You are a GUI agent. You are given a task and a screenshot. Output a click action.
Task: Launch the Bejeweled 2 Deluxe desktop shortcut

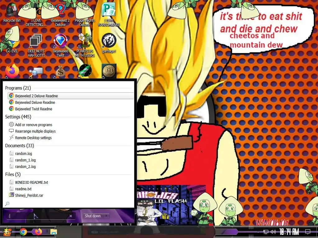click(60, 15)
